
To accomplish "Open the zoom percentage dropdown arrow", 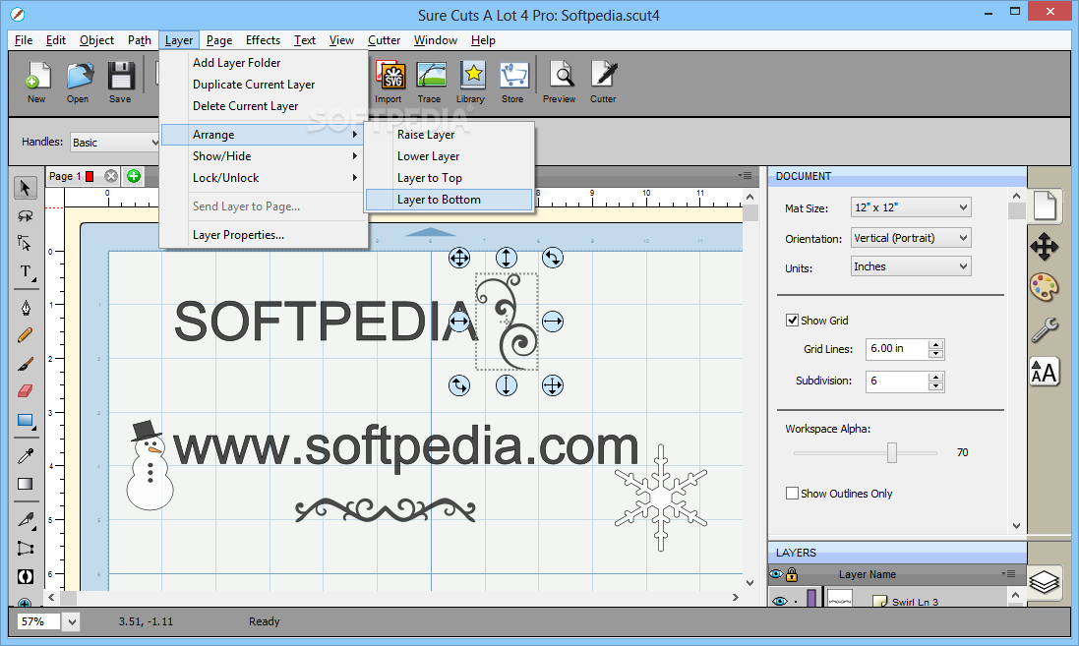I will tap(72, 622).
